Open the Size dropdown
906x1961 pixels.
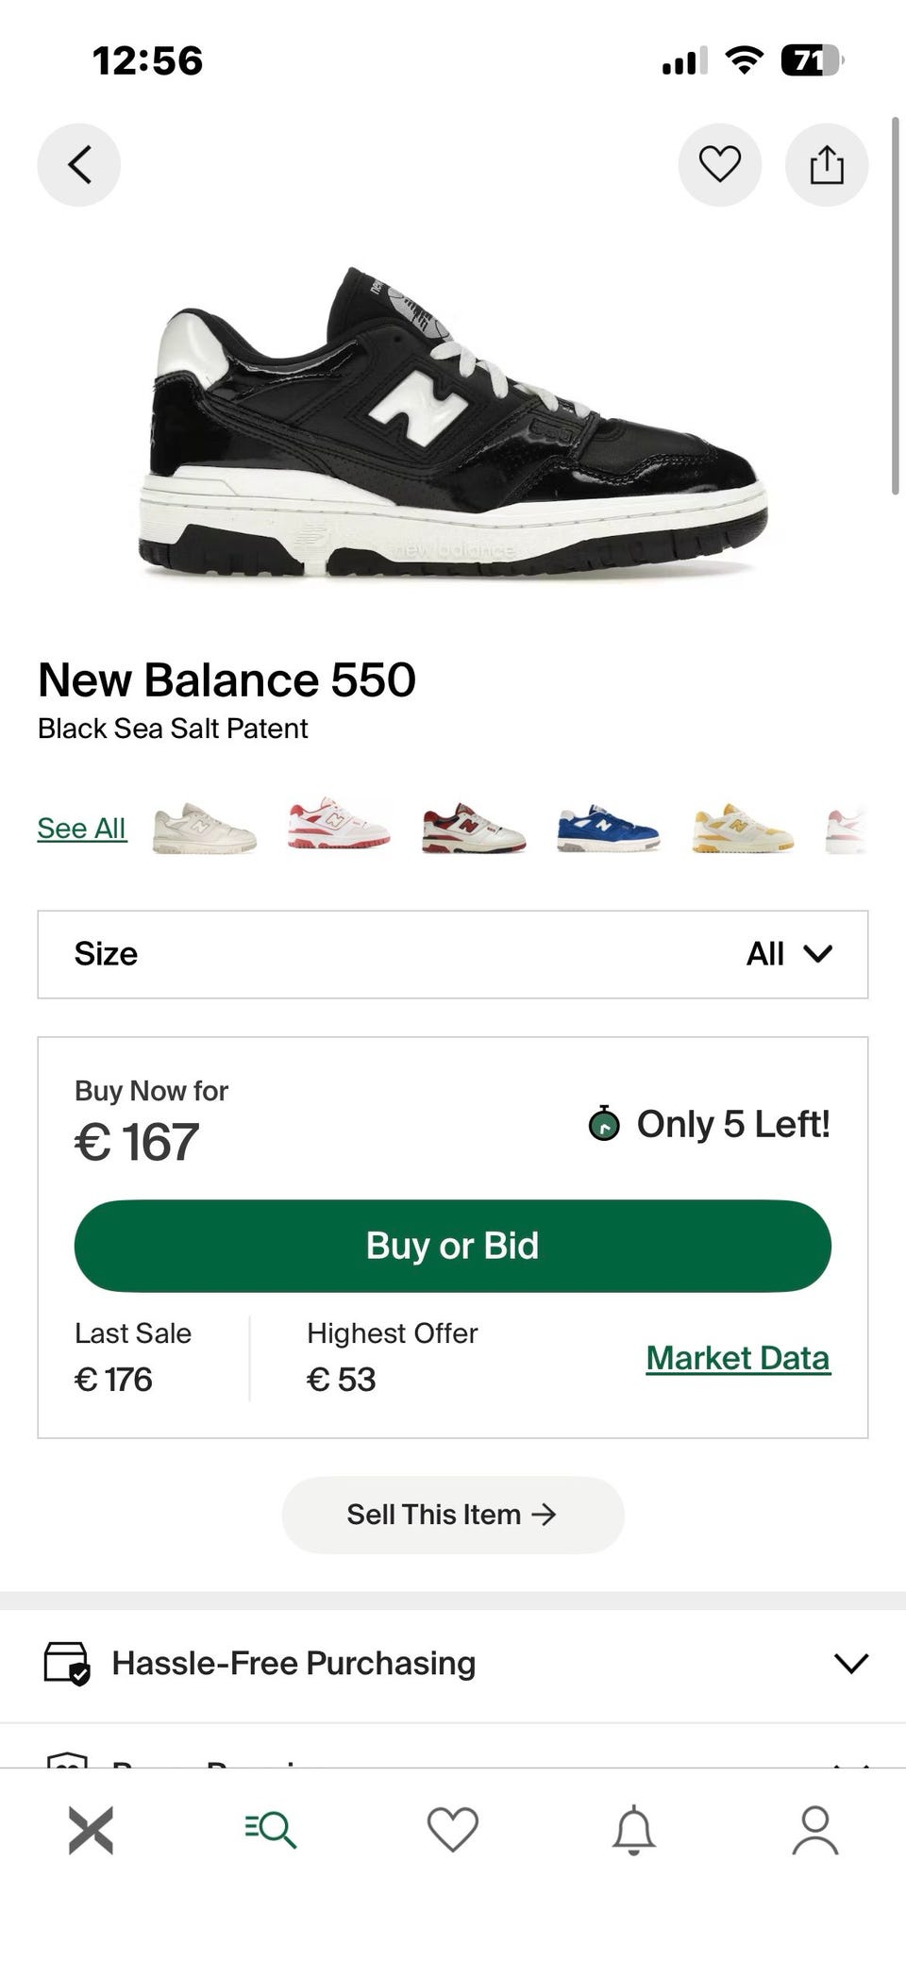click(x=453, y=954)
